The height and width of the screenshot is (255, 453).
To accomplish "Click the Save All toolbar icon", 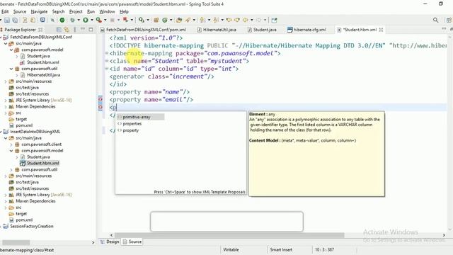I will pyautogui.click(x=15, y=20).
